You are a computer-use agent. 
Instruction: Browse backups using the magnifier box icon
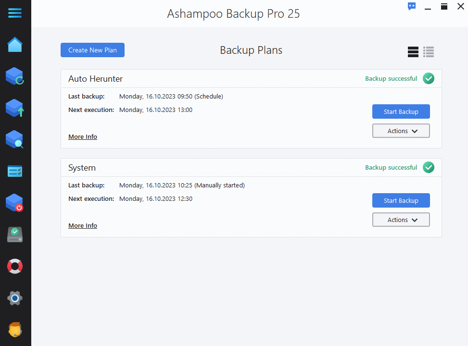point(15,139)
